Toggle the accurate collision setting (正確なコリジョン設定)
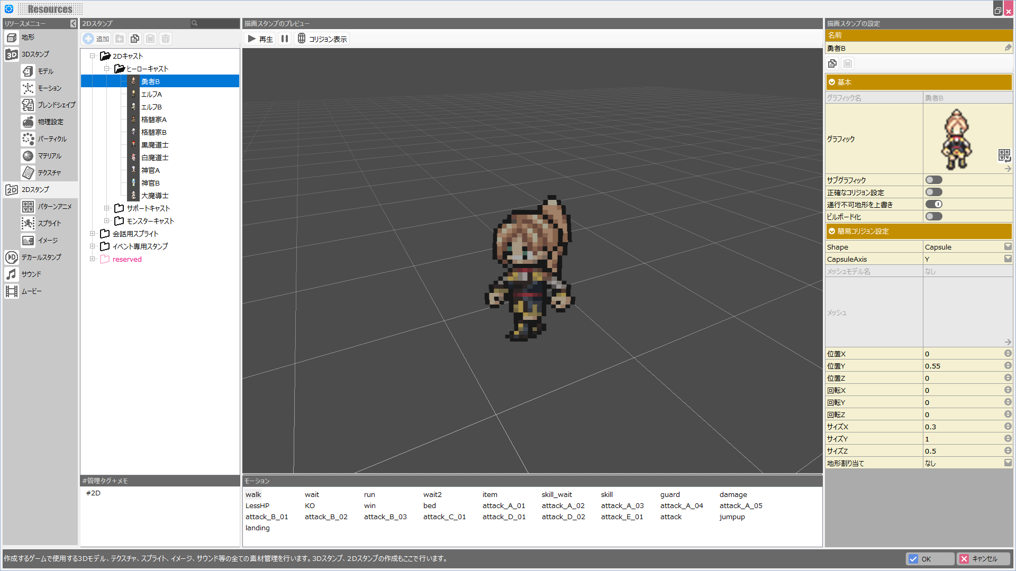Image resolution: width=1016 pixels, height=571 pixels. pyautogui.click(x=933, y=192)
